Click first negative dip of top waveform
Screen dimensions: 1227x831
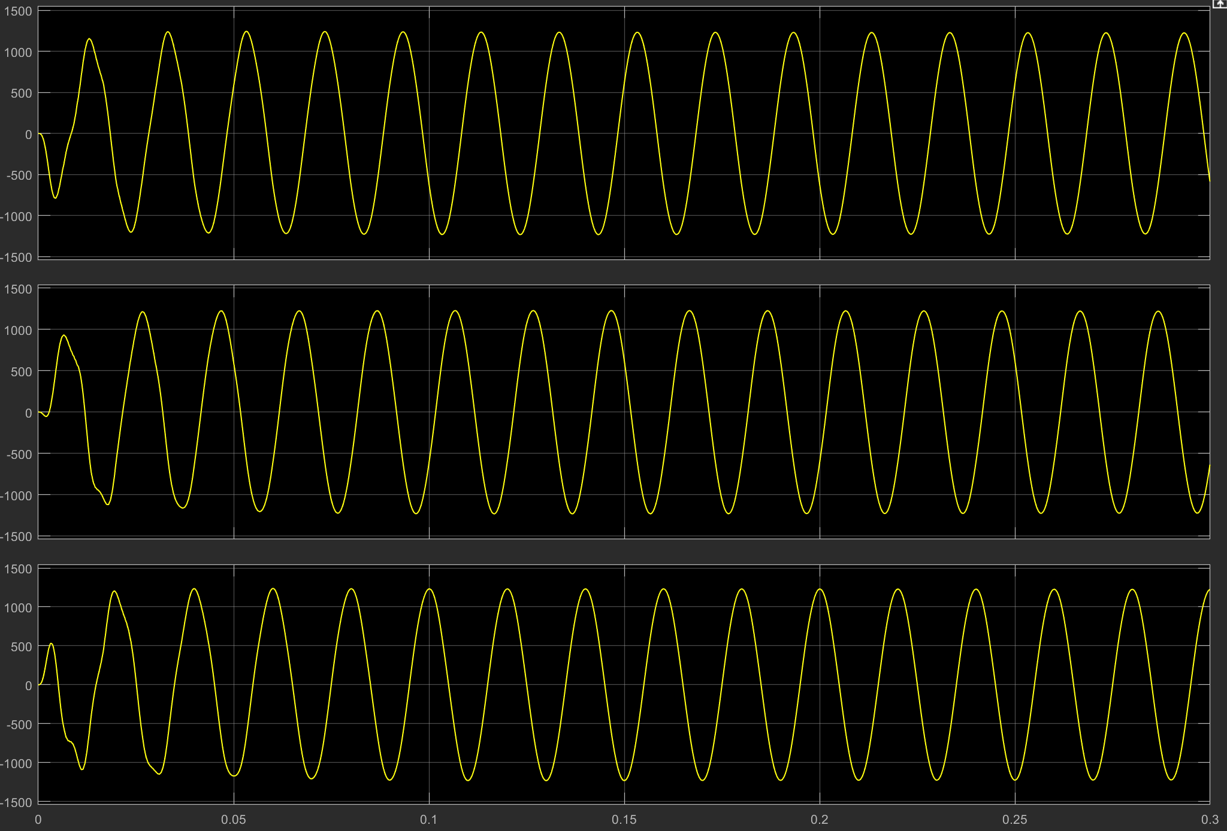coord(56,197)
